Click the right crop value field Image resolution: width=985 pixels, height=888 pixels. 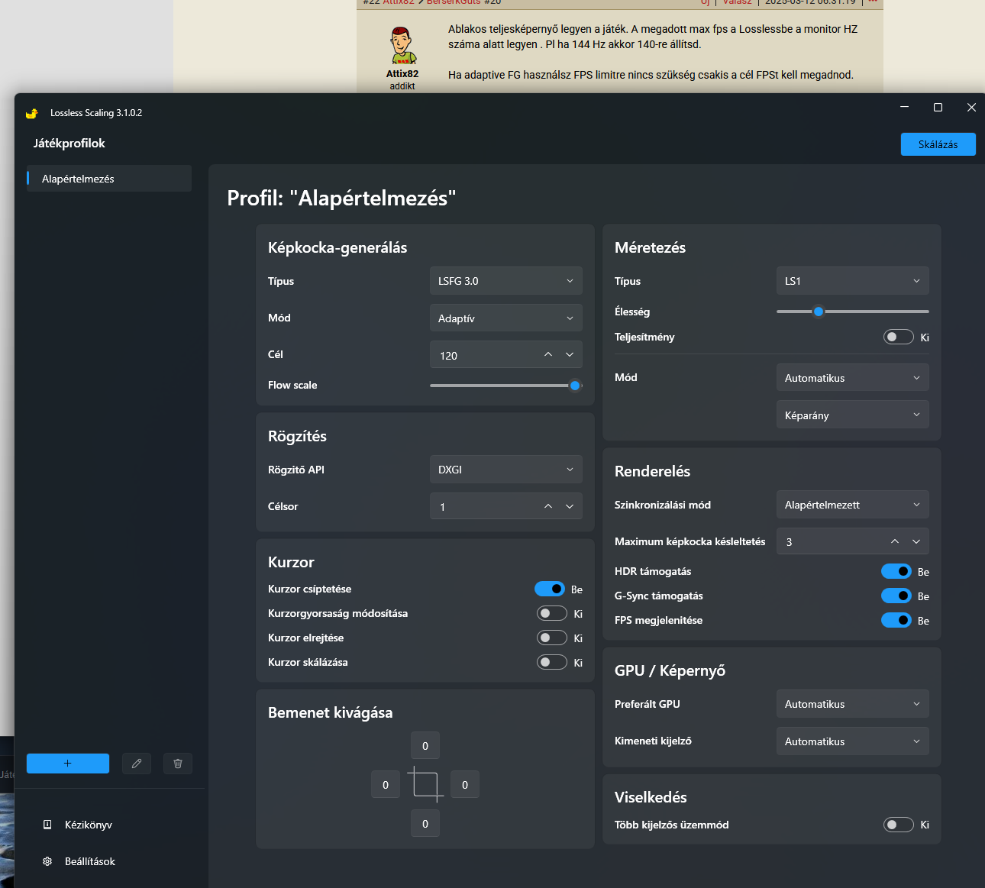[x=465, y=785]
